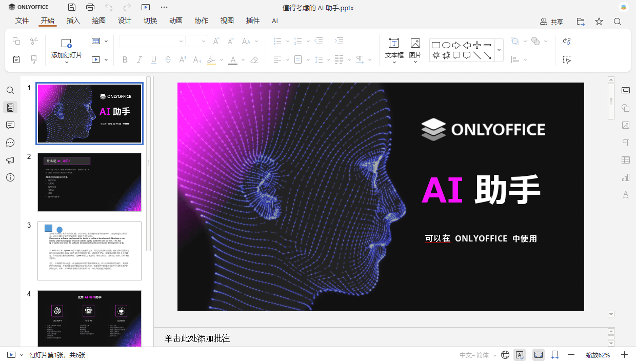The image size is (636, 363).
Task: Open the Chat panel in the left sidebar
Action: click(10, 143)
